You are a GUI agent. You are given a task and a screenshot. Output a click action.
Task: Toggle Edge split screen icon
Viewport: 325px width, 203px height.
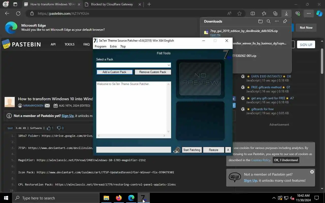[253, 13]
